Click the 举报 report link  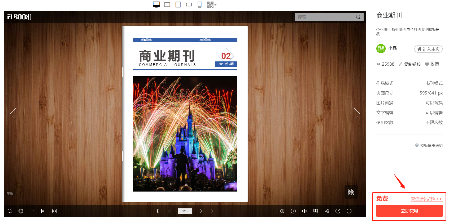(10, 193)
